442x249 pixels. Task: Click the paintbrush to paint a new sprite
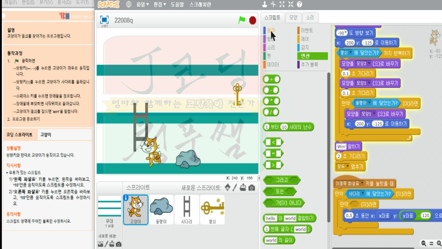[x=235, y=188]
